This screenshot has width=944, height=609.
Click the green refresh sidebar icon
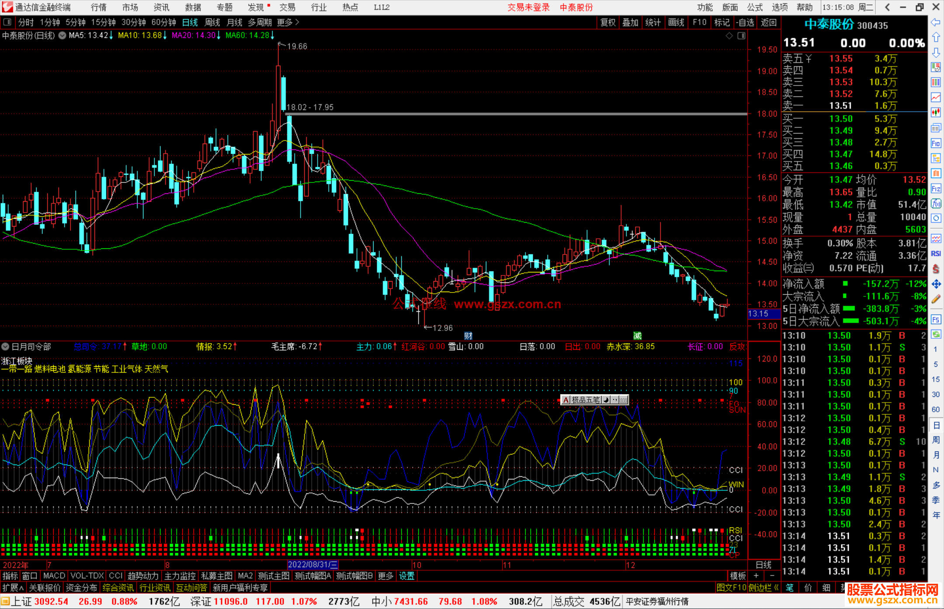(936, 334)
